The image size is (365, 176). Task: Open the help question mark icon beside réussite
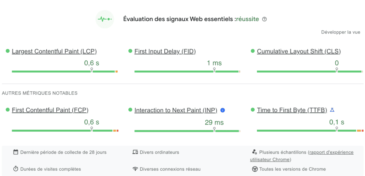click(x=264, y=19)
